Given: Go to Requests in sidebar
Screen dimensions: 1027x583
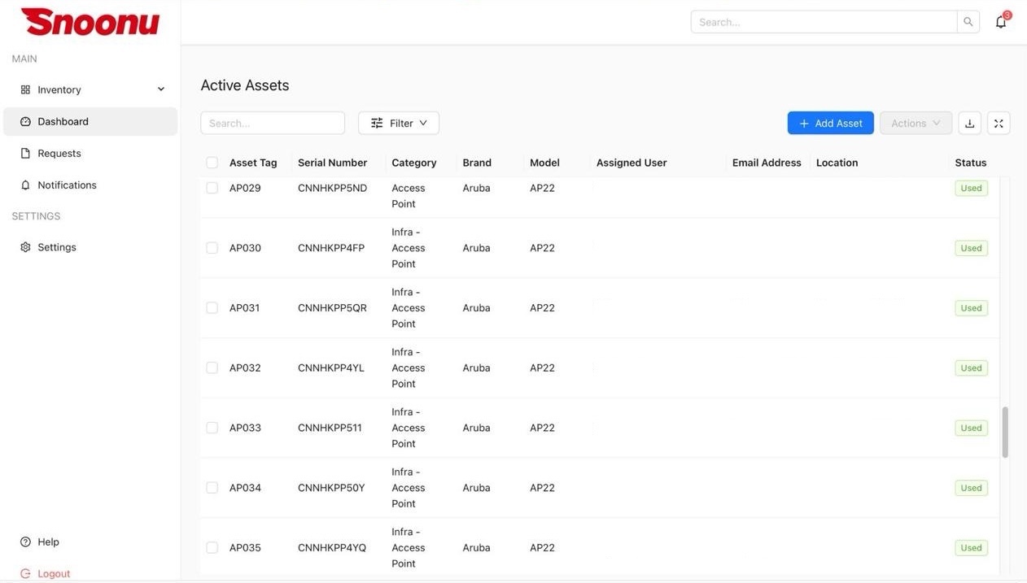Looking at the screenshot, I should 59,153.
